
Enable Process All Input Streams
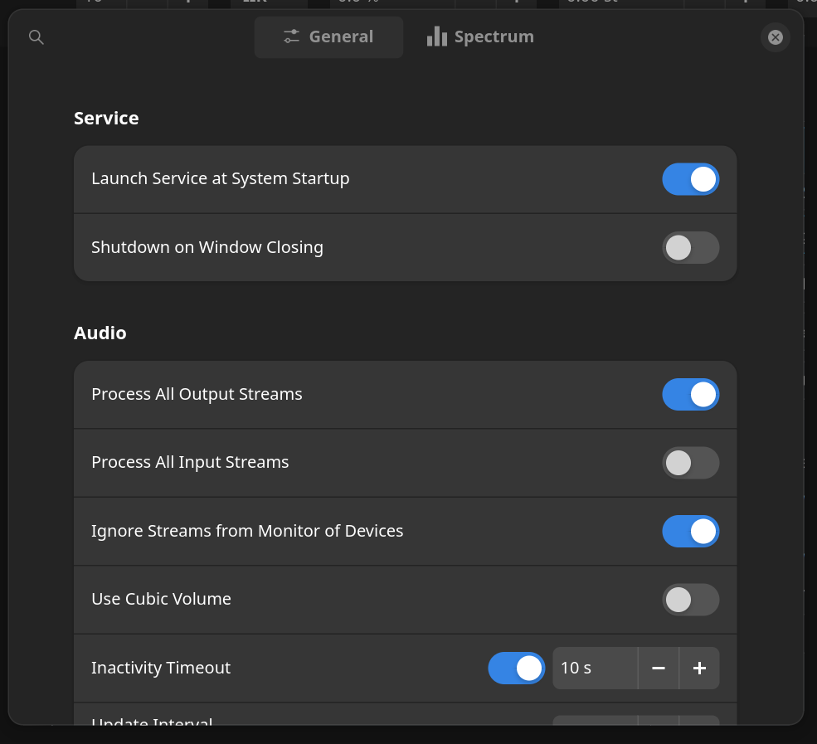pos(691,463)
